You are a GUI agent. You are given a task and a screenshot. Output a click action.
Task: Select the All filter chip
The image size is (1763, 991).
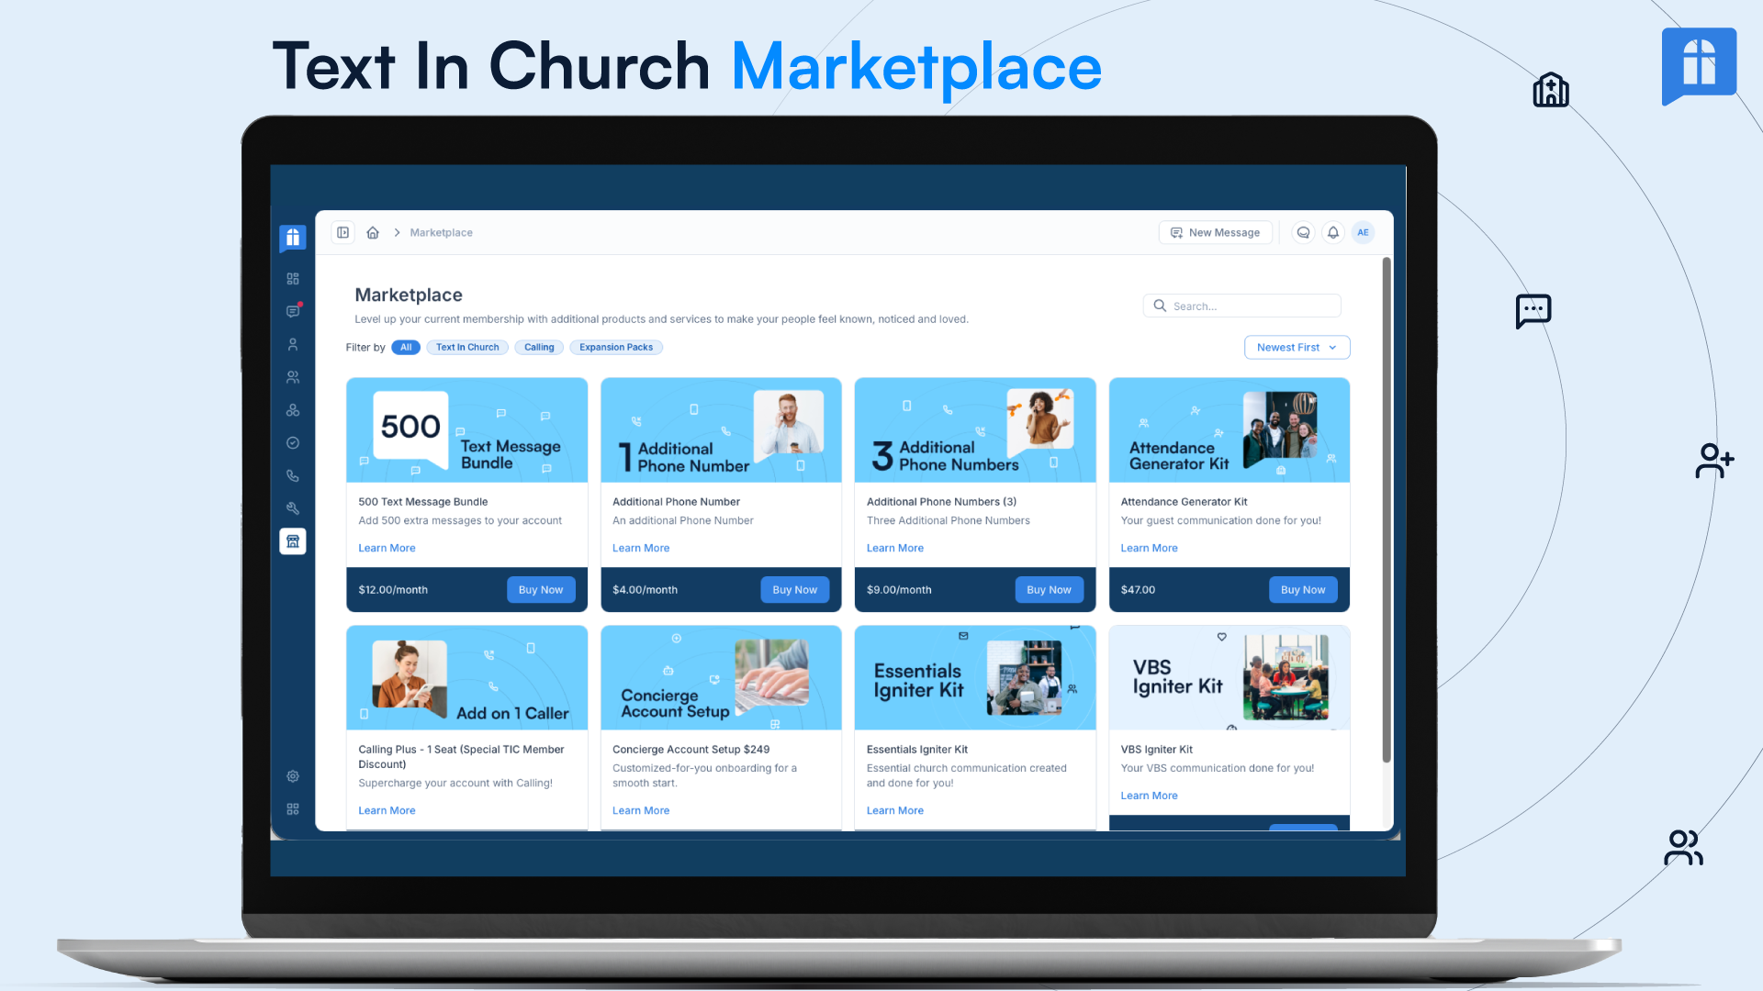406,348
